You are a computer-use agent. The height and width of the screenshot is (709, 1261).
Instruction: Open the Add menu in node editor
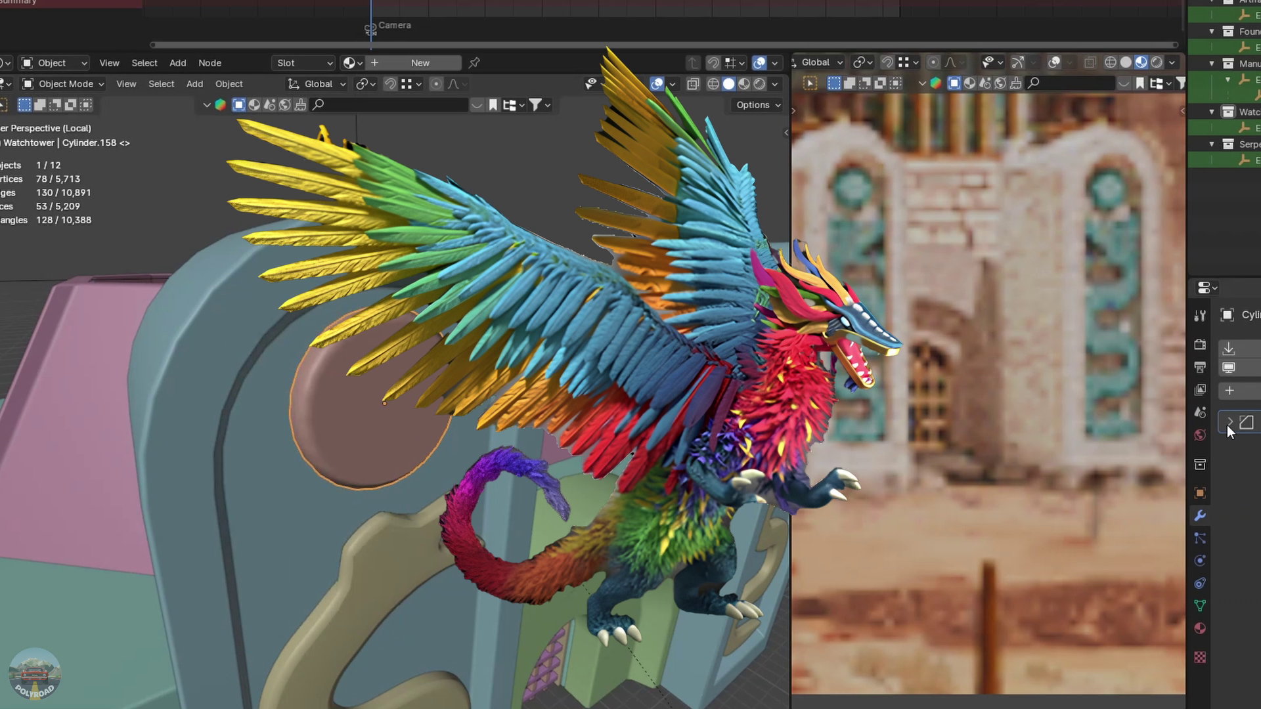(178, 63)
